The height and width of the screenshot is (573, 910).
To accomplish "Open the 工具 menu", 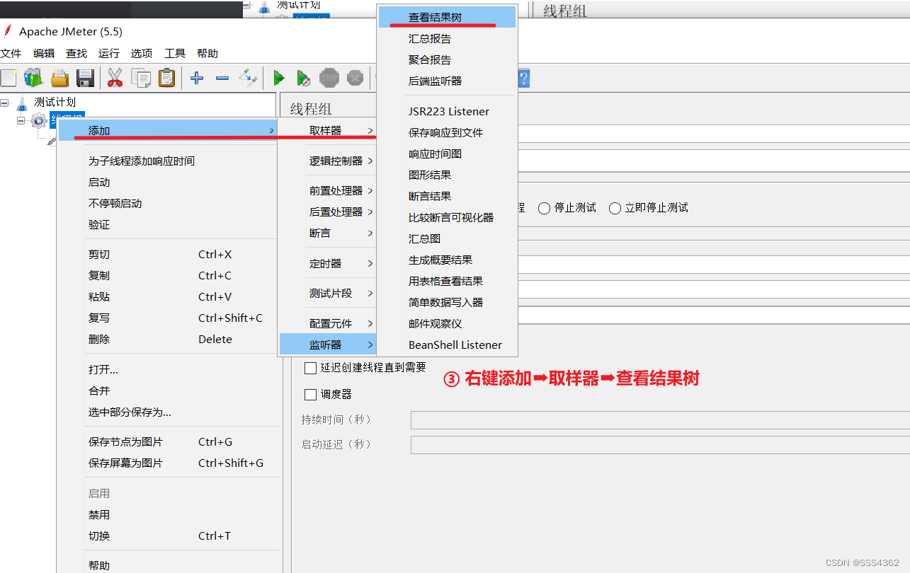I will (x=175, y=54).
